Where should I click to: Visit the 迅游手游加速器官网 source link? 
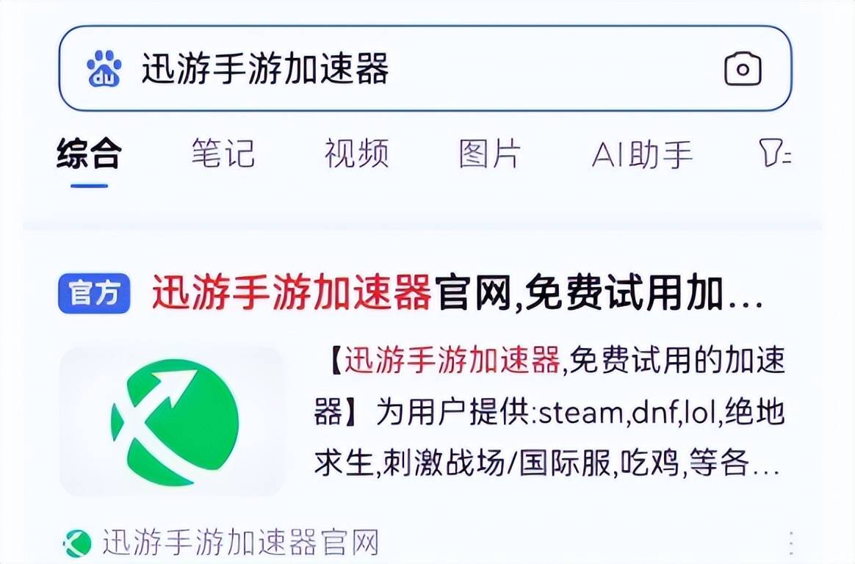click(240, 543)
